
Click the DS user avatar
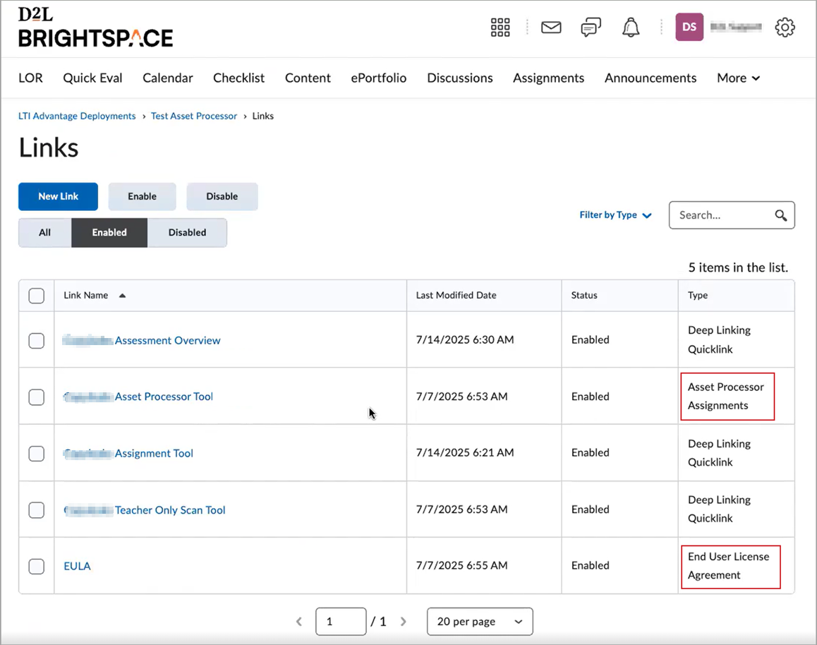(x=689, y=27)
